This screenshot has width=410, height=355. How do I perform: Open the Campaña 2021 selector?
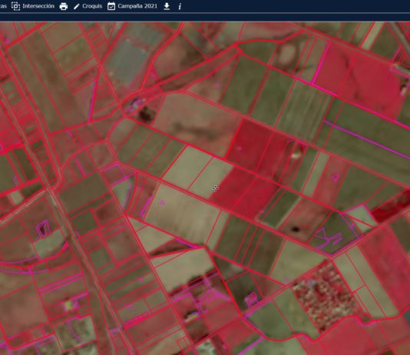point(132,6)
